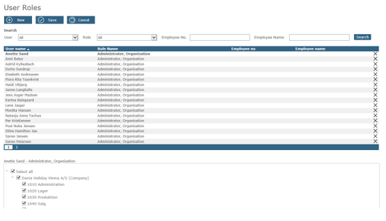This screenshot has height=221, width=386.
Task: Uncheck the Select all checkbox
Action: click(13, 171)
